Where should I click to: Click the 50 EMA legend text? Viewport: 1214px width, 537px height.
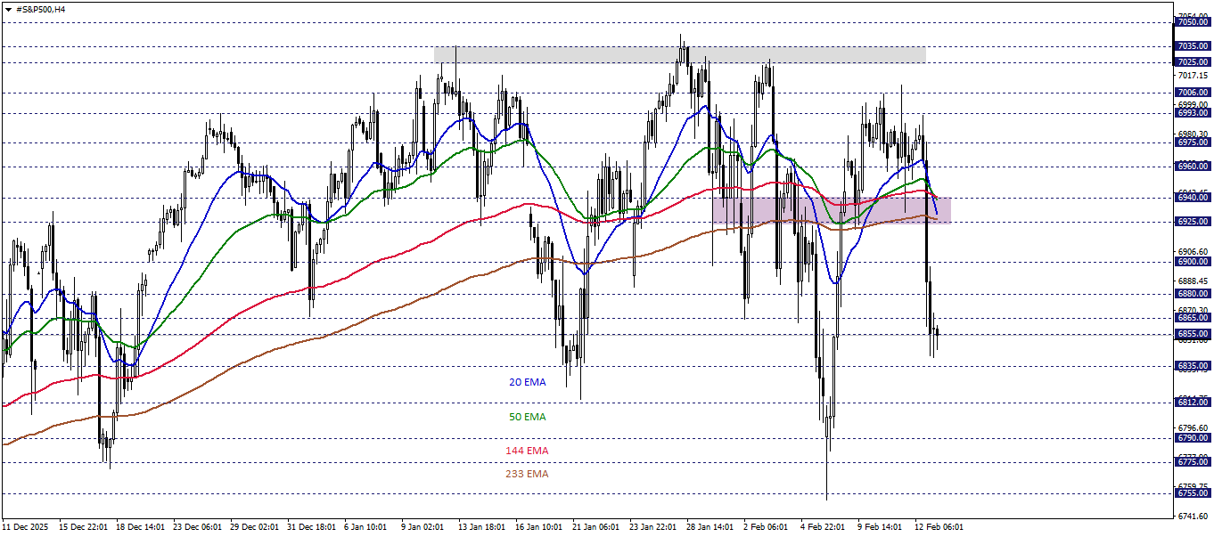[526, 416]
